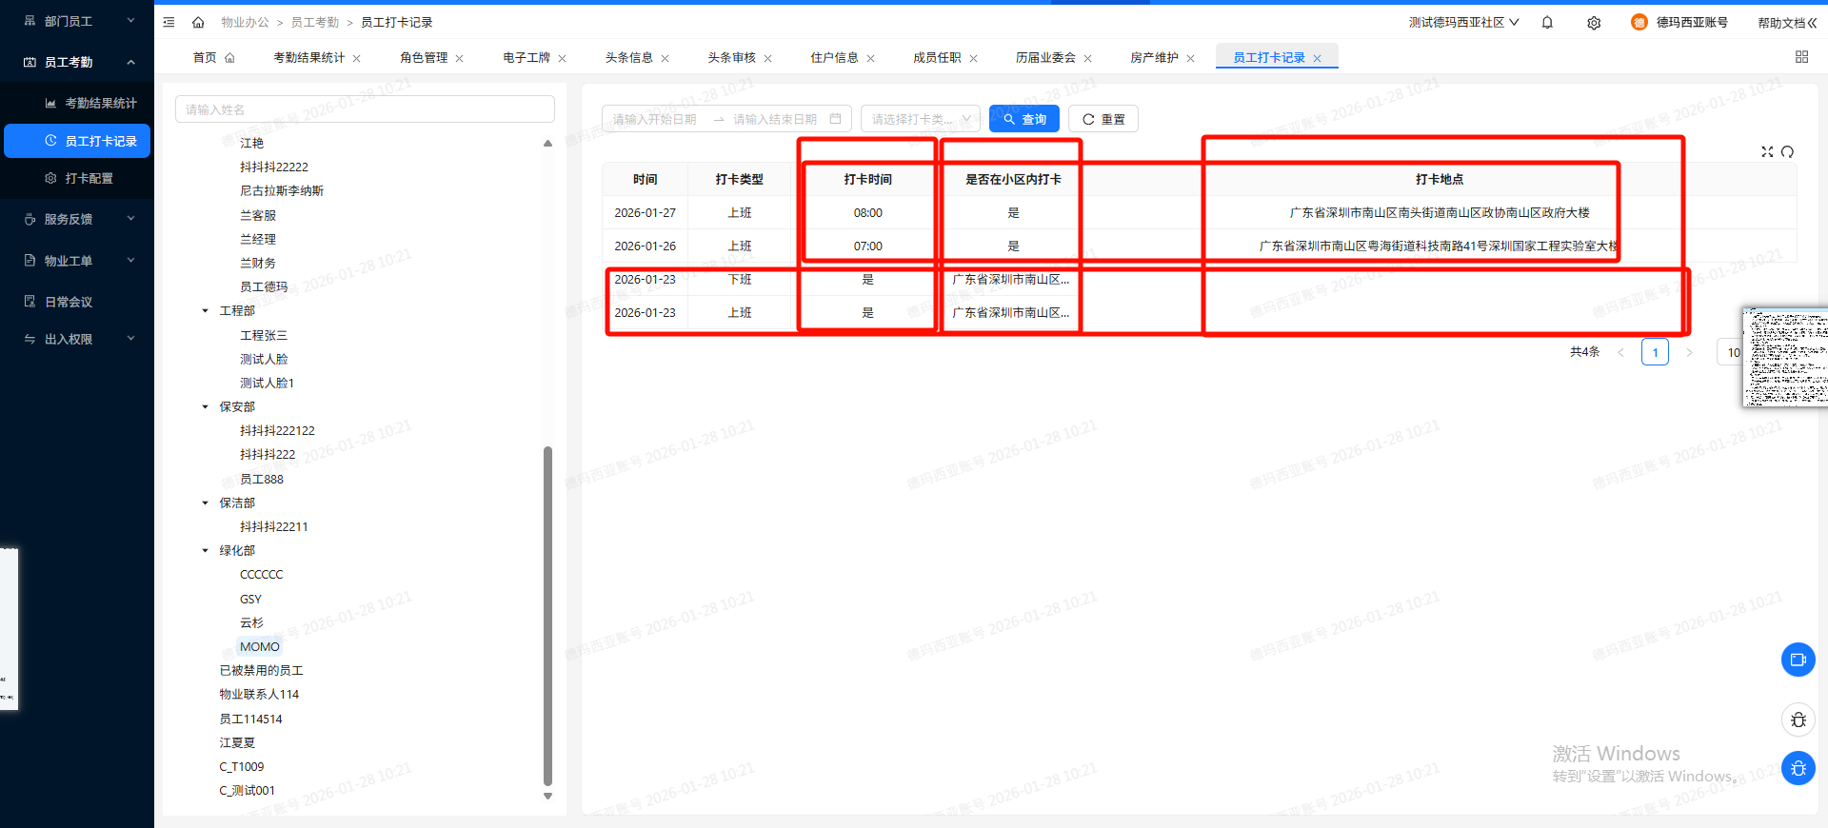The width and height of the screenshot is (1828, 828).
Task: Switch to the 电子工牌 tab
Action: coord(527,58)
